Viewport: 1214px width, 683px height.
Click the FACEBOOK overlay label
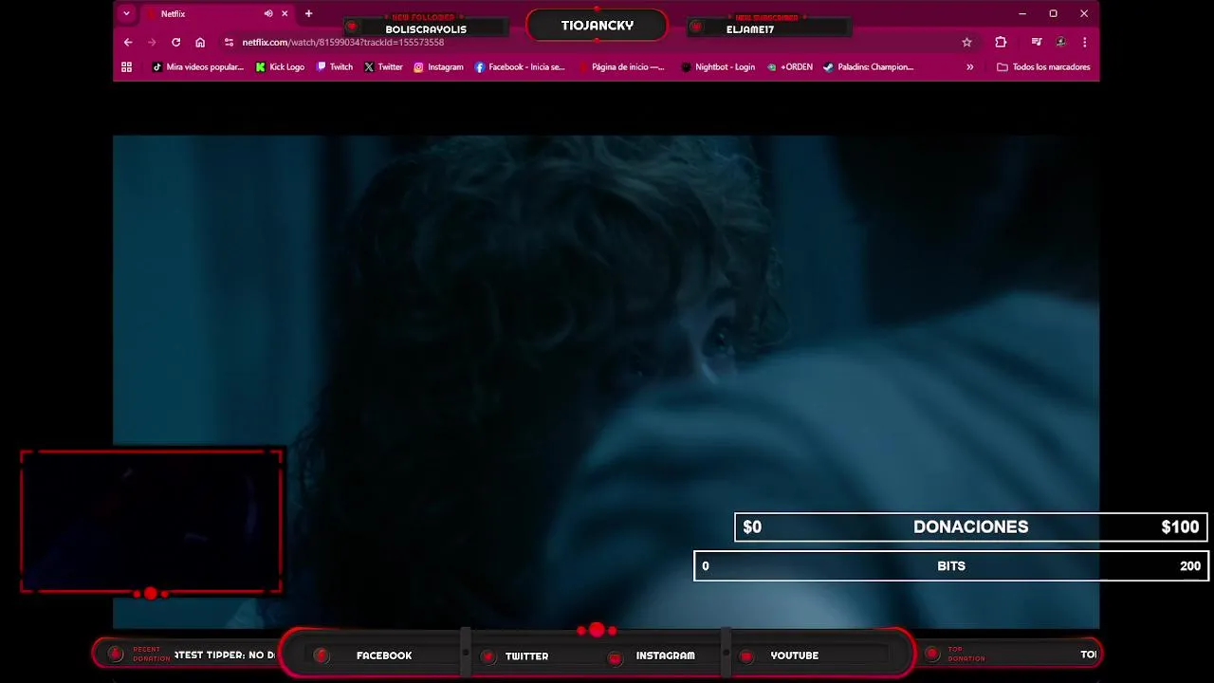(384, 655)
